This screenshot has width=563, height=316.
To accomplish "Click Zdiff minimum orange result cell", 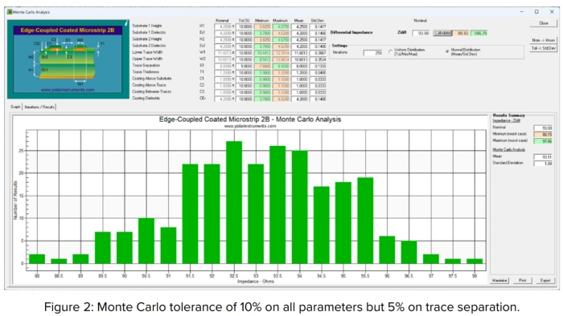I will [x=461, y=33].
